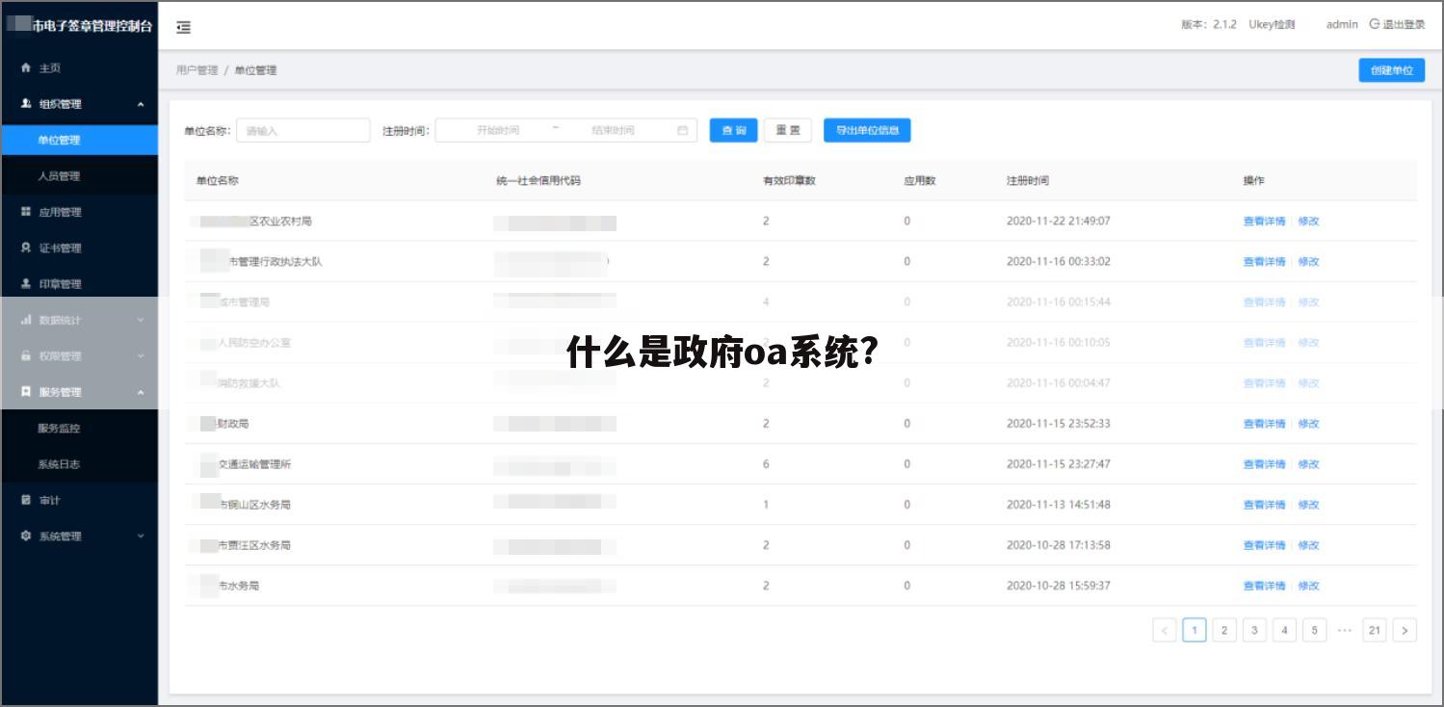View details for 区农业农村局 row
The height and width of the screenshot is (707, 1444).
tap(1264, 222)
